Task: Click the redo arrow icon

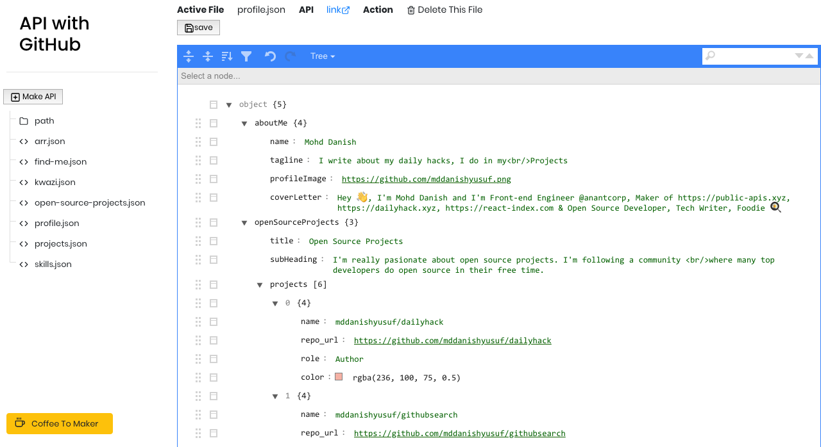Action: 290,56
